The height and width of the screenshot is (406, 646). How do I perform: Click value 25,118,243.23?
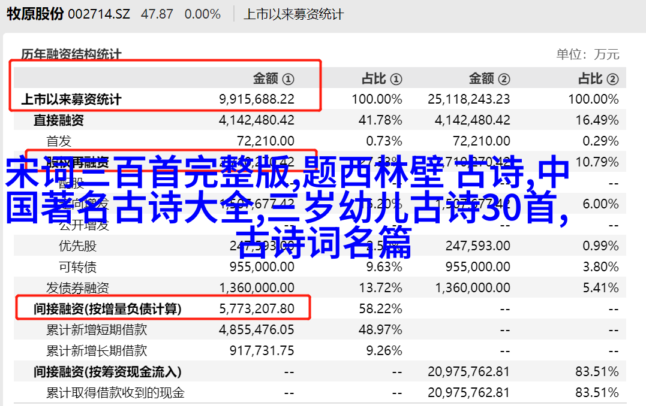[x=469, y=99]
